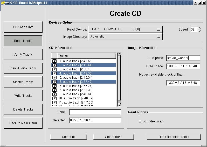
Task: Increase Speed with the up arrow
Action: (200, 28)
